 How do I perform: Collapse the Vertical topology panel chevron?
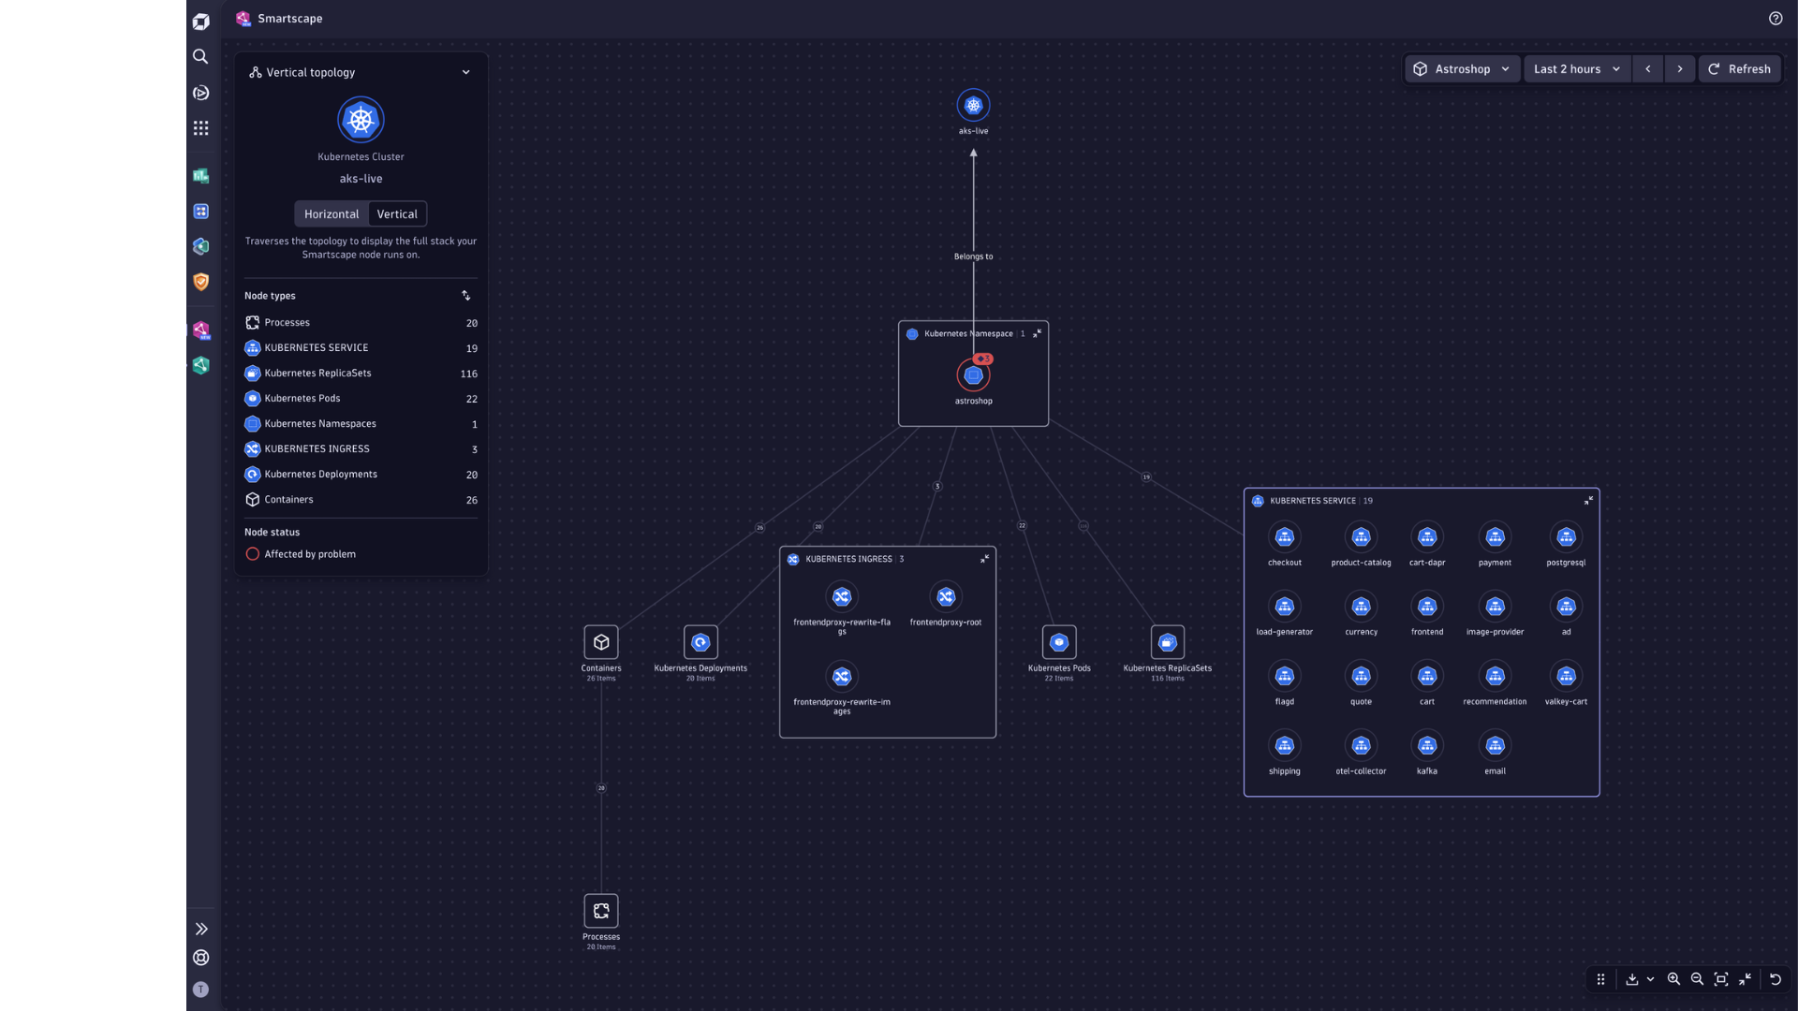(465, 72)
